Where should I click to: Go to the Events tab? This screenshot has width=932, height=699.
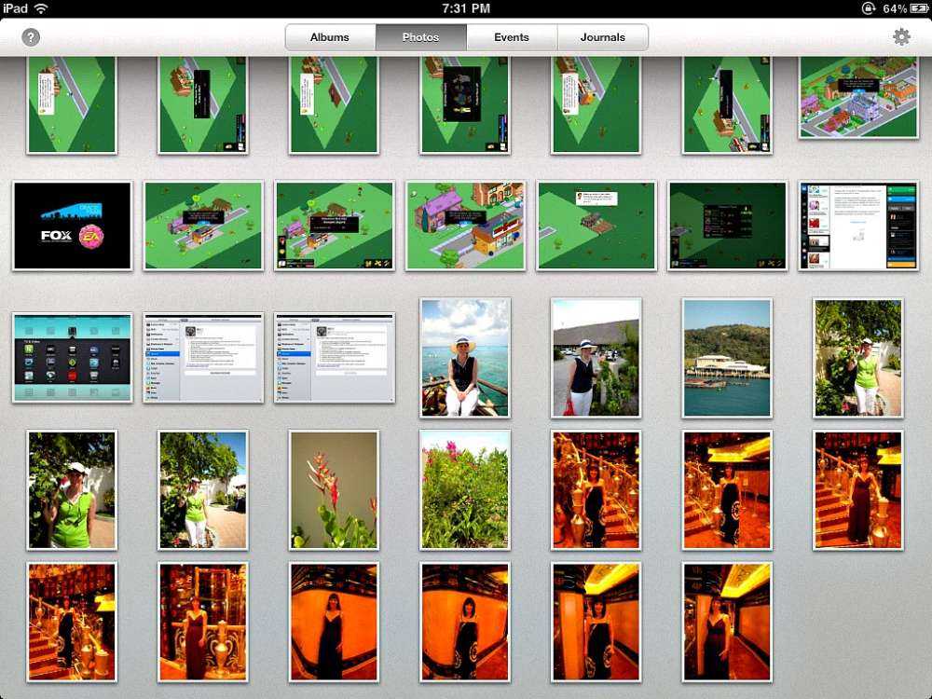pos(511,37)
